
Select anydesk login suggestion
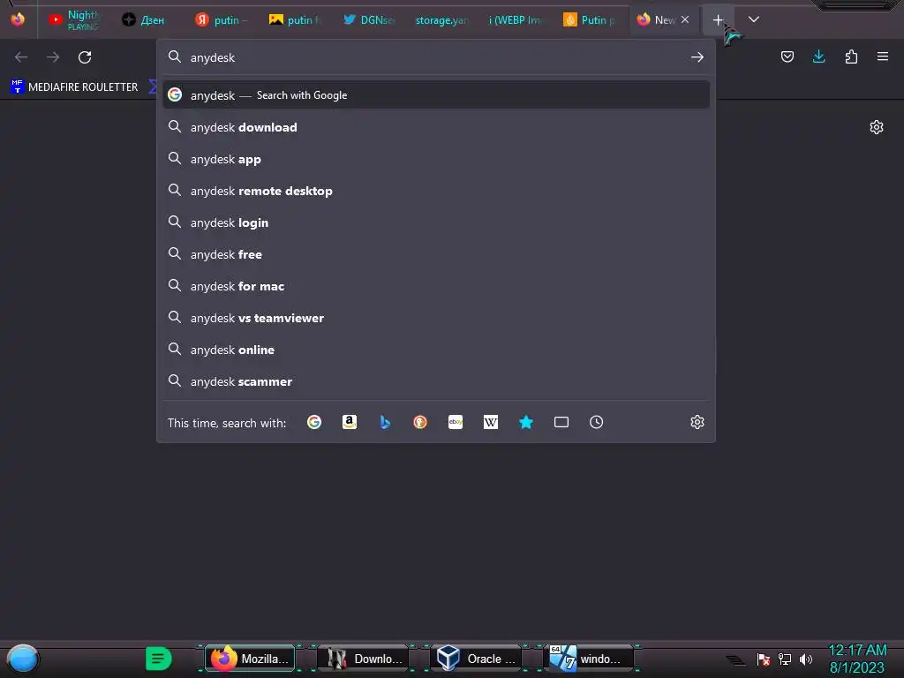pos(436,222)
